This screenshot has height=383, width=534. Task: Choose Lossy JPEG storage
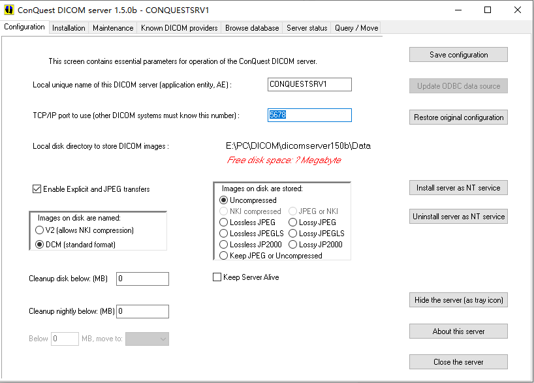pyautogui.click(x=312, y=222)
